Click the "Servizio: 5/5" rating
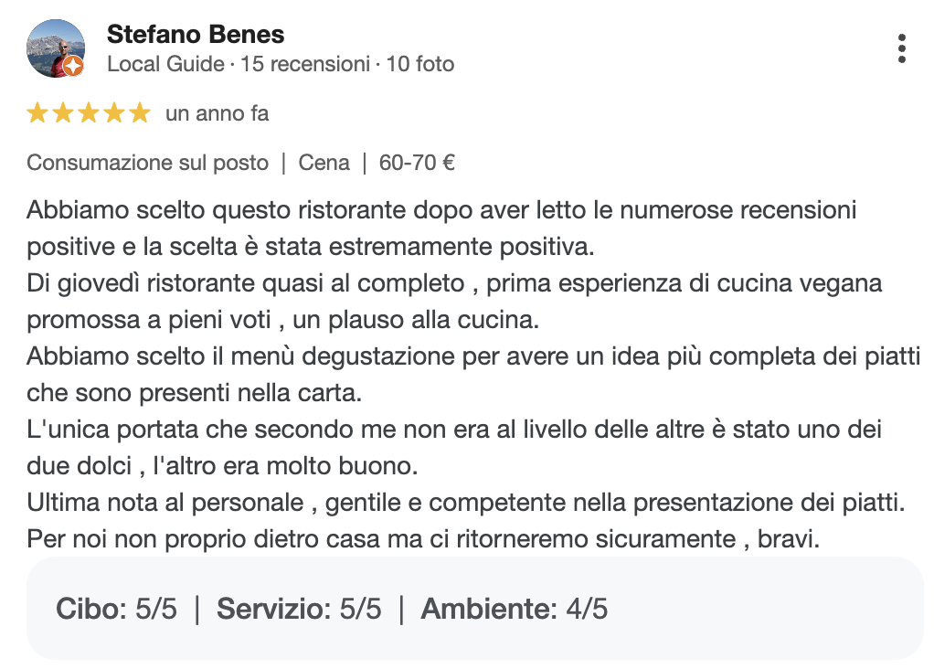This screenshot has height=669, width=934. point(299,610)
